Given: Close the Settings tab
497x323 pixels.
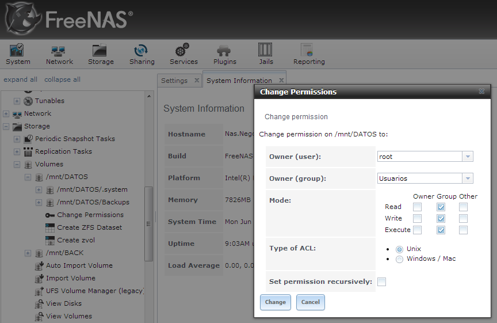Looking at the screenshot, I should 197,80.
